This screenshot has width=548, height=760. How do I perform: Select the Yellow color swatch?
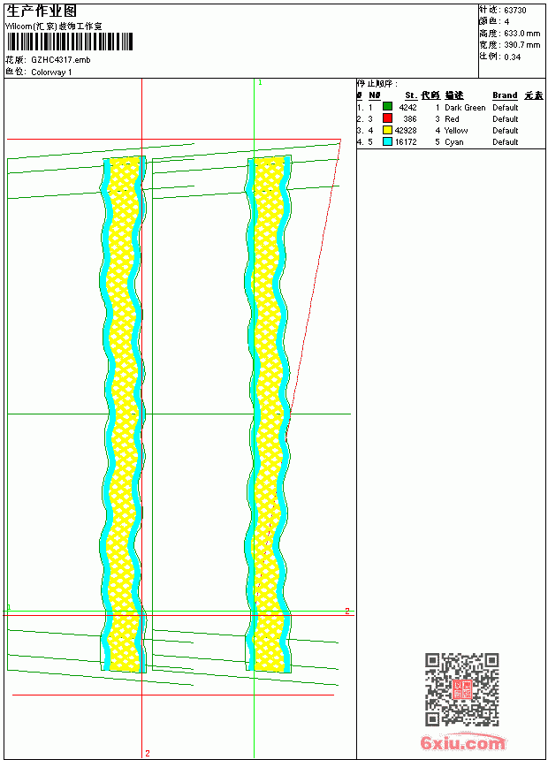[x=387, y=130]
